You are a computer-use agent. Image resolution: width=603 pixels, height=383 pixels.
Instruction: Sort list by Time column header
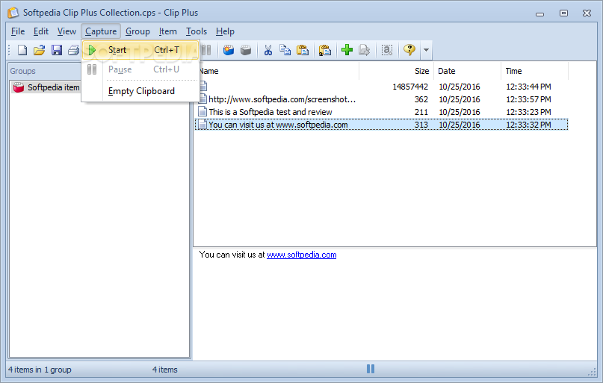(534, 71)
